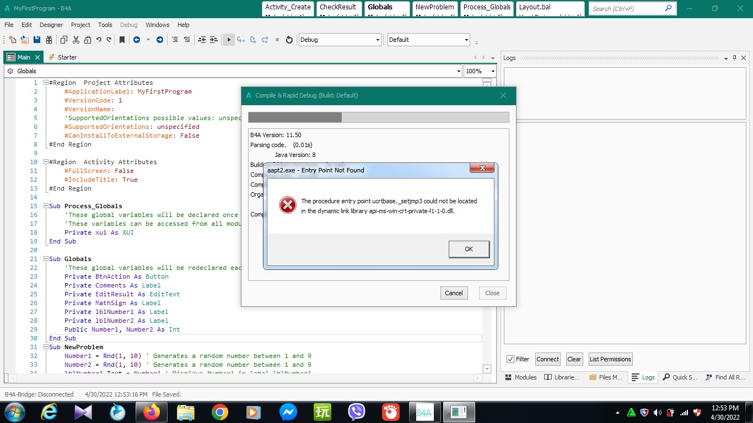Viewport: 753px width, 423px height.
Task: Collapse the Sub Globals block
Action: (x=46, y=259)
